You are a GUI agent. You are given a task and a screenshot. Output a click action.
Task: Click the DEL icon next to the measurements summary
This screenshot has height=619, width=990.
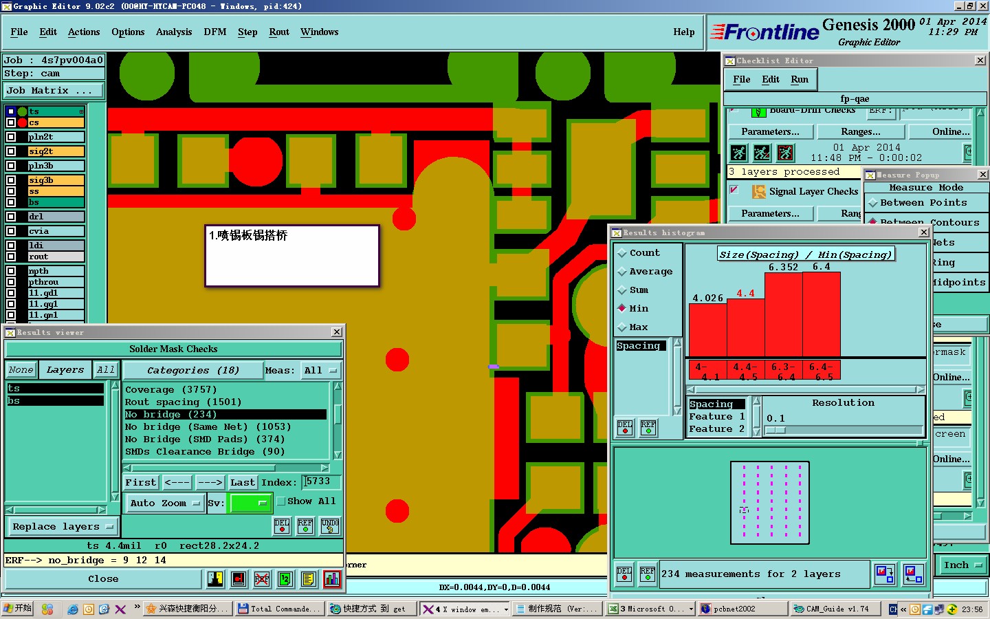624,574
